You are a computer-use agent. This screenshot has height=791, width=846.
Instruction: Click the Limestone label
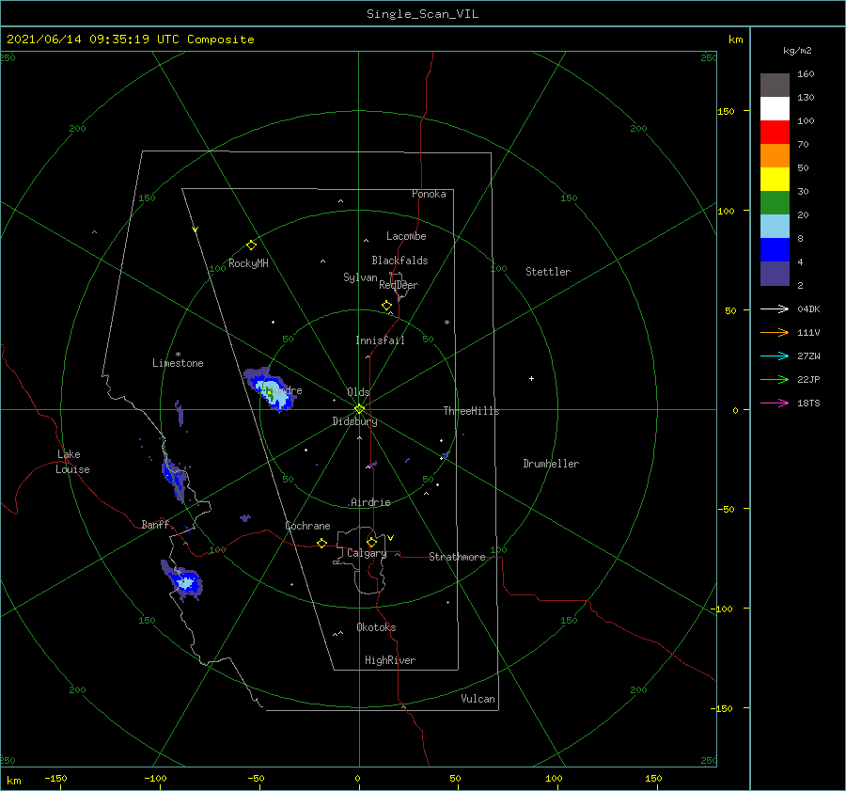pyautogui.click(x=178, y=363)
